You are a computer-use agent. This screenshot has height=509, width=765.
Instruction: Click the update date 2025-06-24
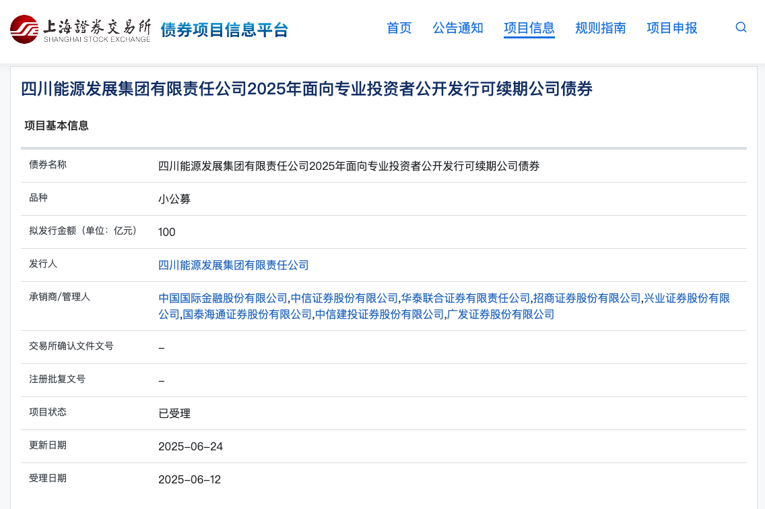pos(191,446)
